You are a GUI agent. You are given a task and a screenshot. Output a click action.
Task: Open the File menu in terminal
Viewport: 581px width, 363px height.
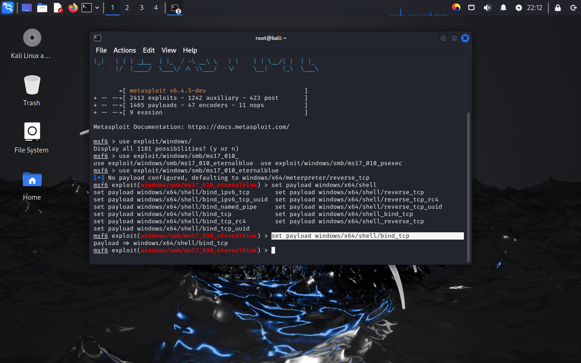(101, 50)
